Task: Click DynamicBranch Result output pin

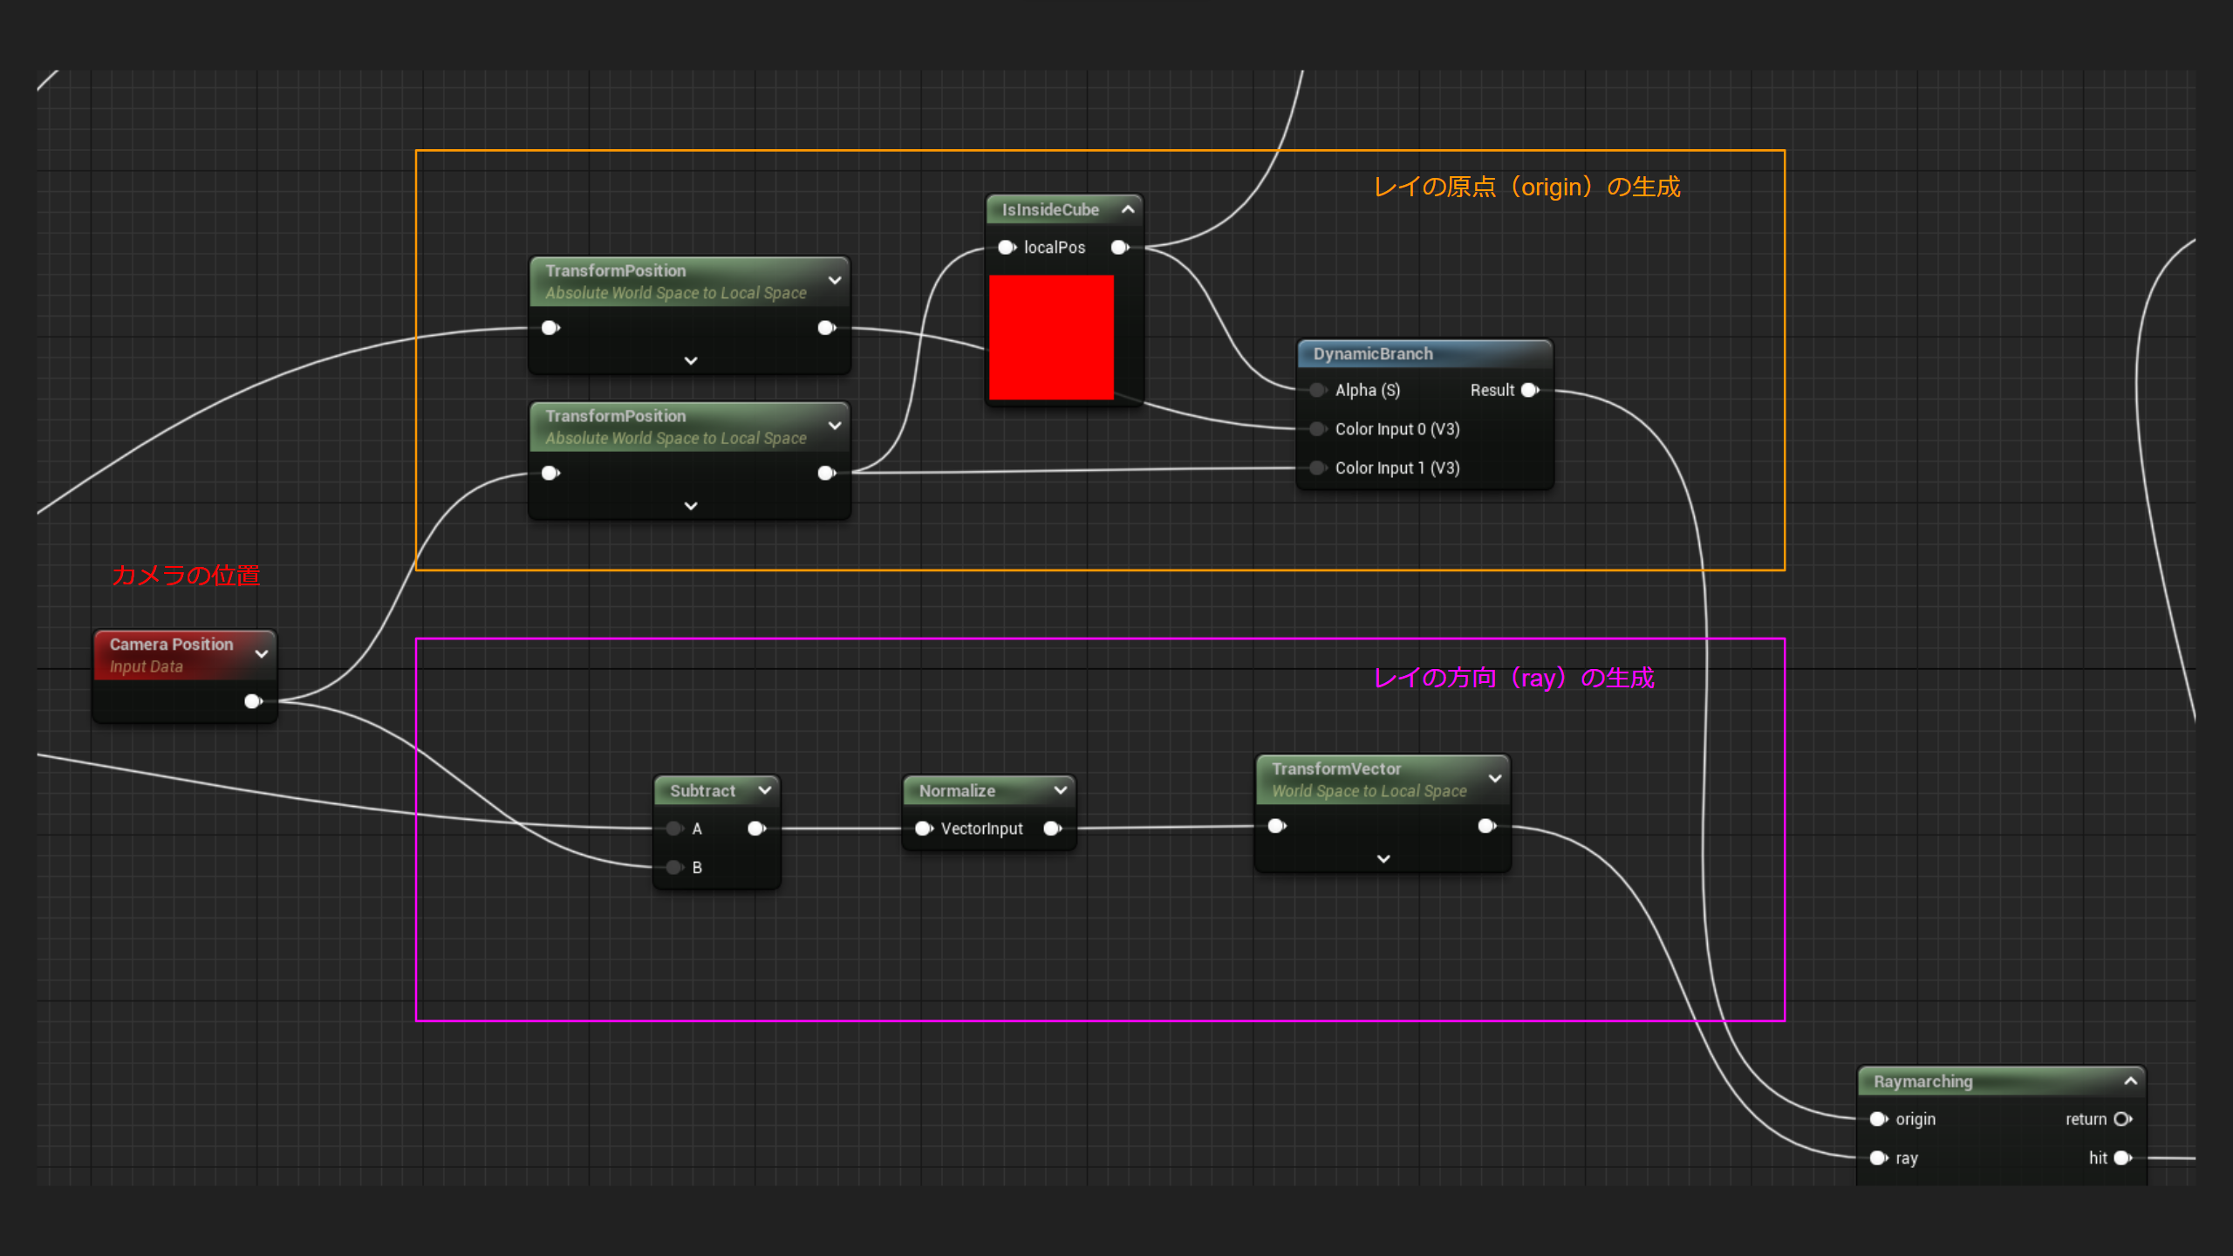Action: coord(1529,391)
